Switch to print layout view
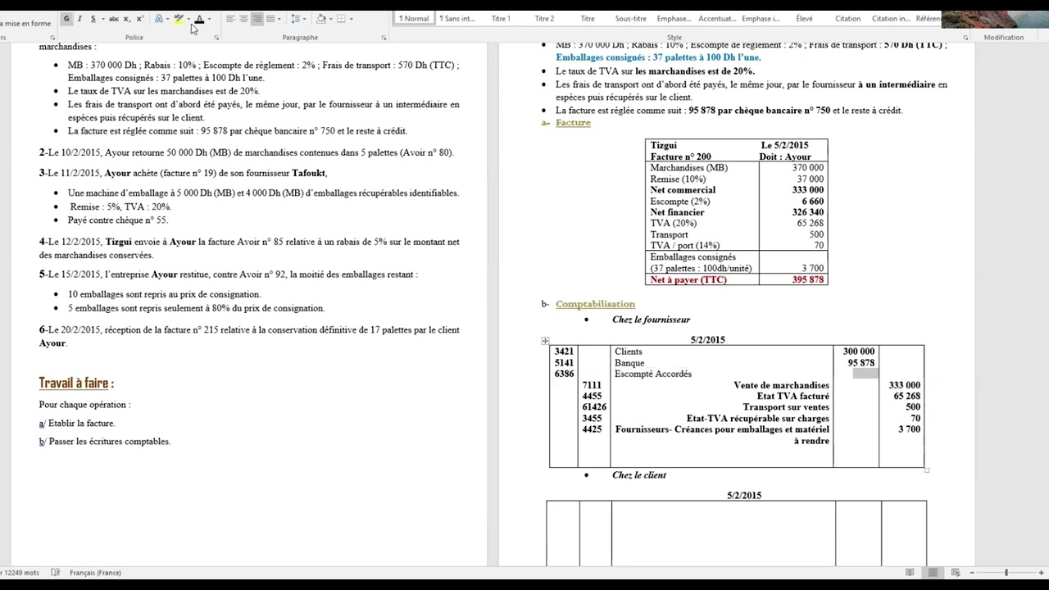The image size is (1049, 590). pyautogui.click(x=933, y=572)
